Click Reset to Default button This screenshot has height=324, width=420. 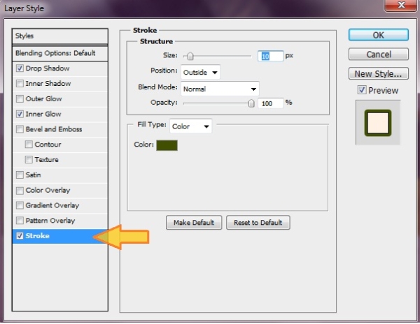[x=258, y=223]
